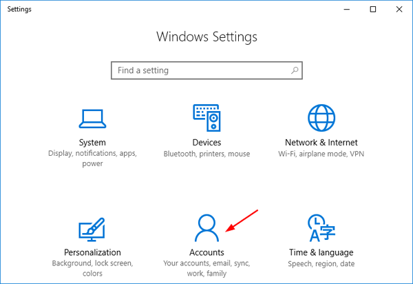413x284 pixels.
Task: Open the Accounts person icon
Action: pos(206,227)
